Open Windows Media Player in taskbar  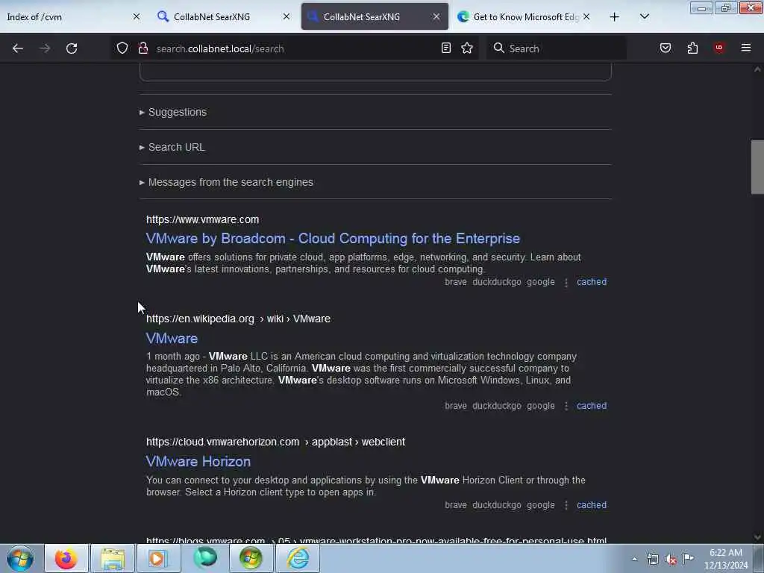(159, 558)
